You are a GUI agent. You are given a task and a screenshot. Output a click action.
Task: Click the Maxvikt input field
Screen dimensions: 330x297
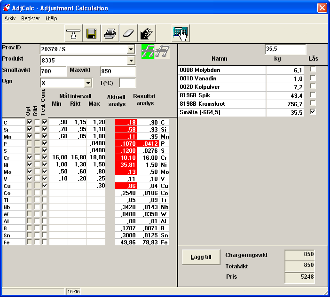pyautogui.click(x=118, y=71)
